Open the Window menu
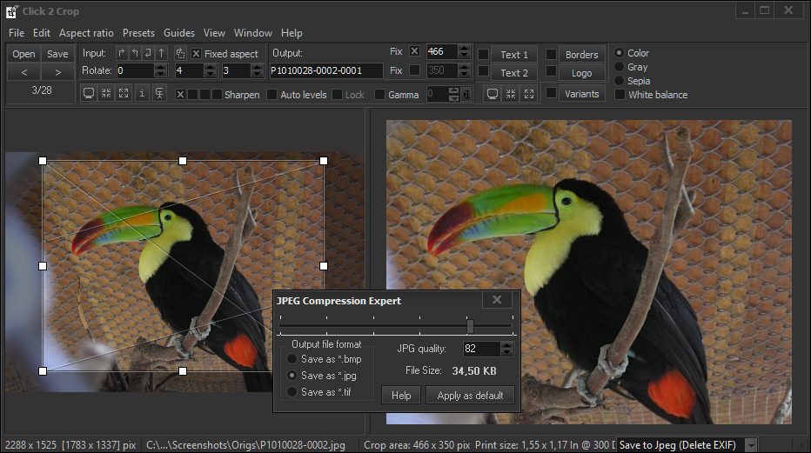The width and height of the screenshot is (811, 453). click(x=253, y=33)
